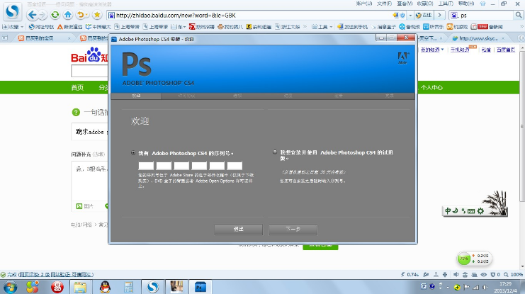Switch to the Photoshop installer taskbar icon
This screenshot has height=294, width=525.
pos(201,287)
